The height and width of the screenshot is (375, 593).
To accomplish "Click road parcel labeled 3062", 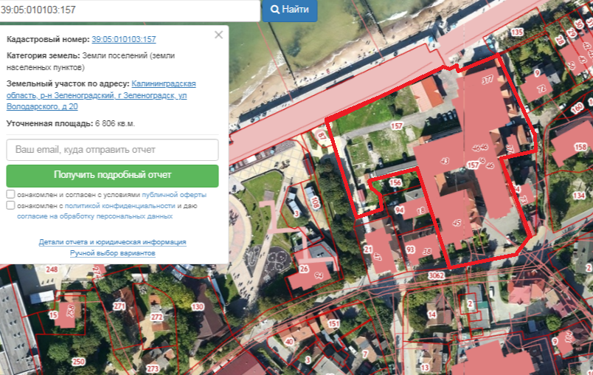I will (x=438, y=275).
